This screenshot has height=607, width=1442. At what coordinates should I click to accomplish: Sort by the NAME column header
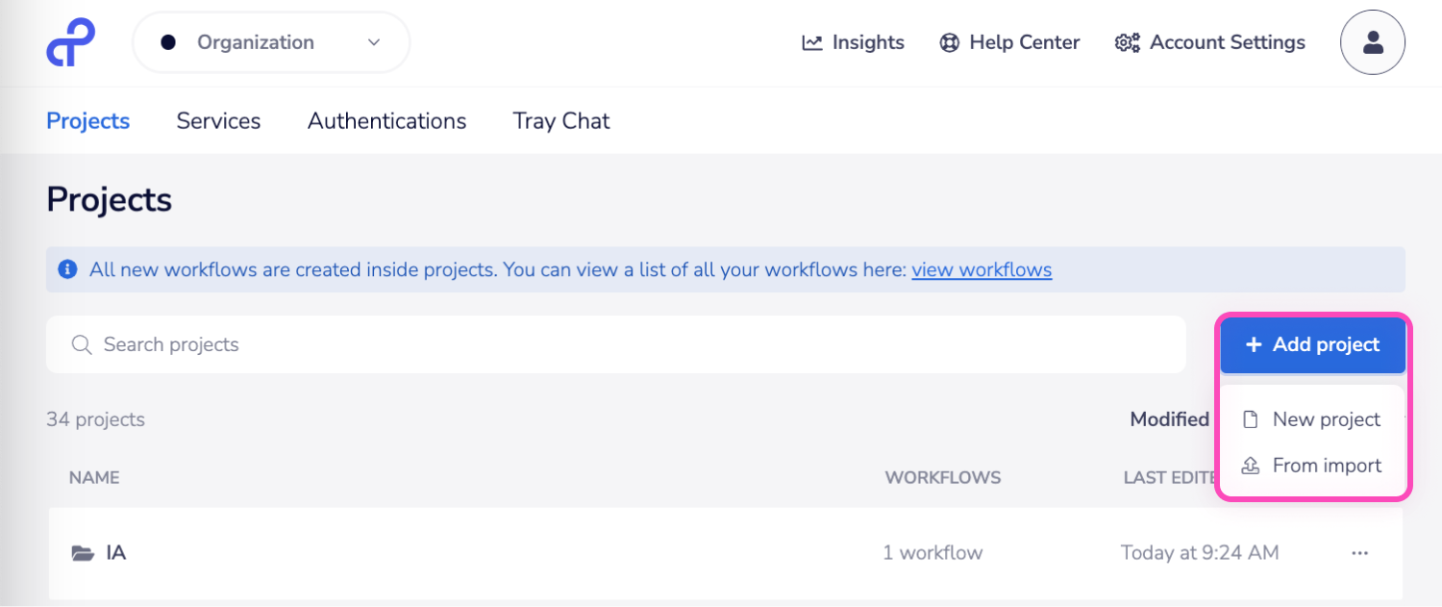(x=94, y=477)
